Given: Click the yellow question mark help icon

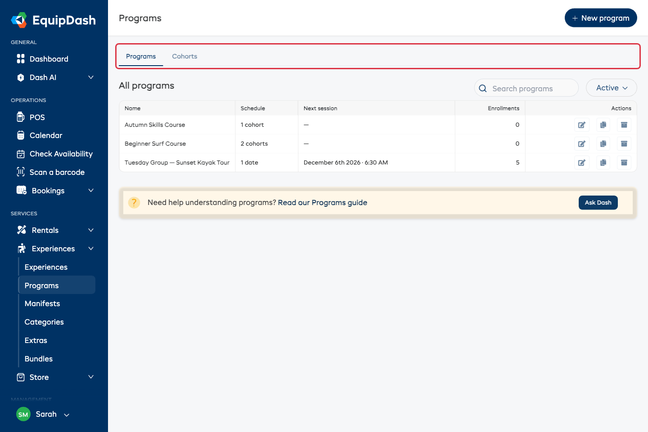Looking at the screenshot, I should point(134,203).
